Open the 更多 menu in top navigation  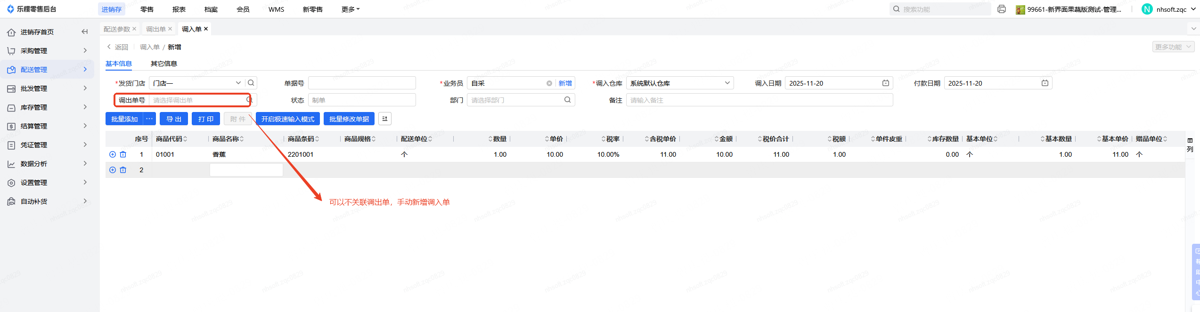pyautogui.click(x=350, y=9)
